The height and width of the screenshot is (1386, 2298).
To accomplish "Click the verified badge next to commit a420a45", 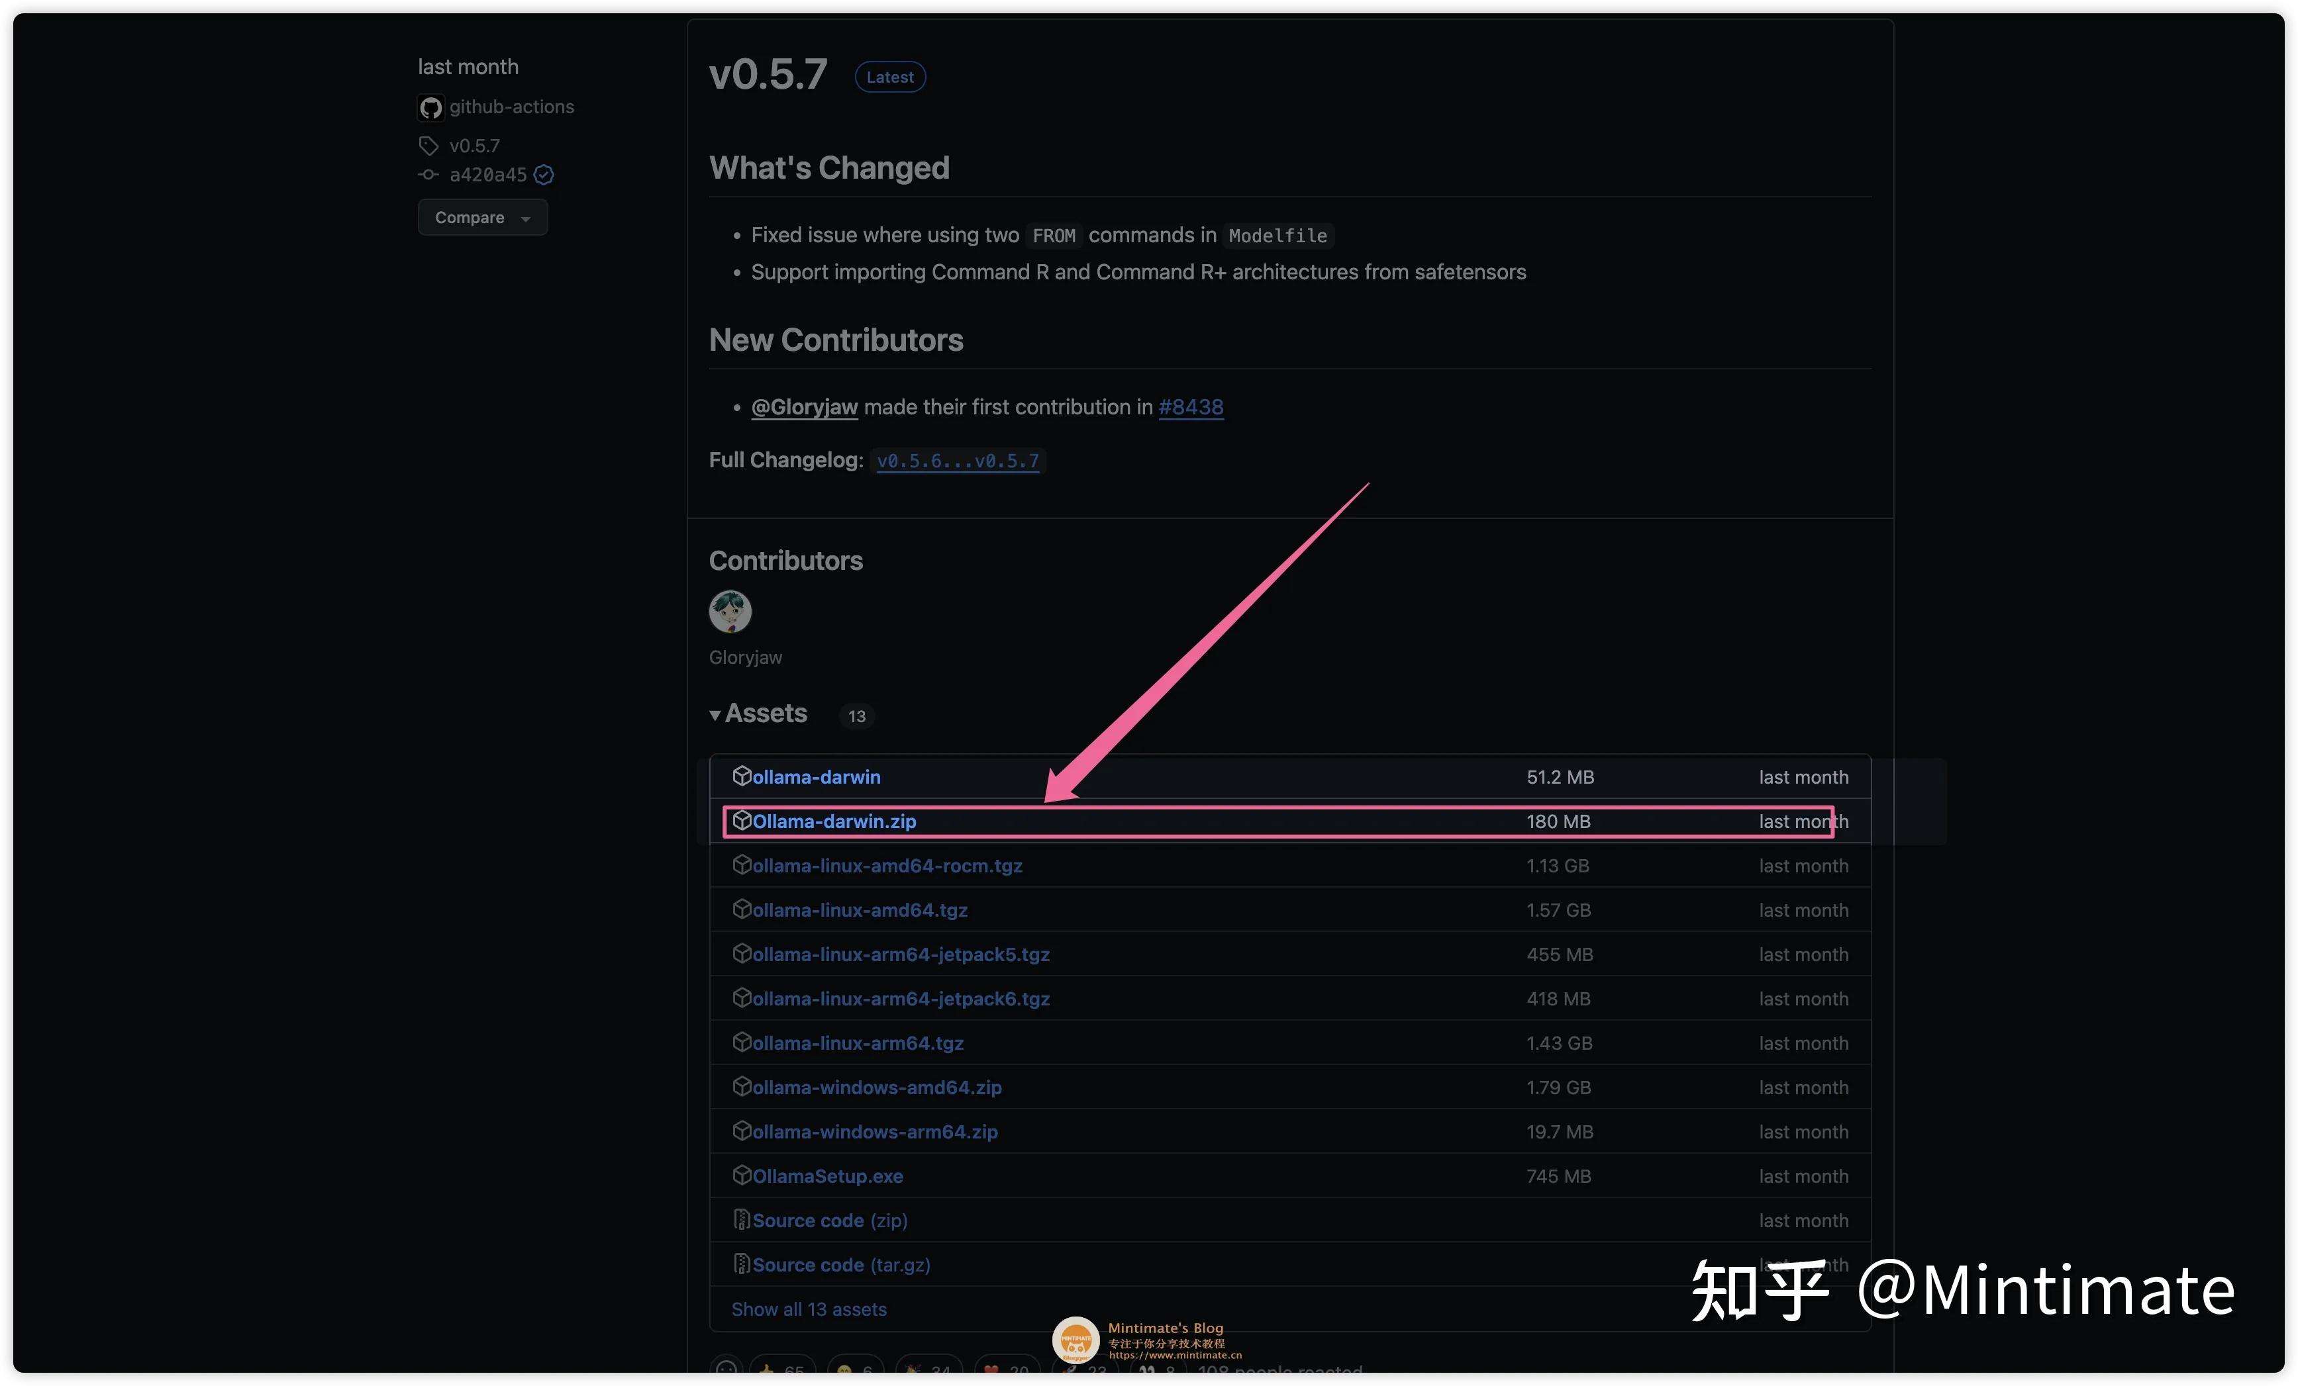I will tap(544, 175).
